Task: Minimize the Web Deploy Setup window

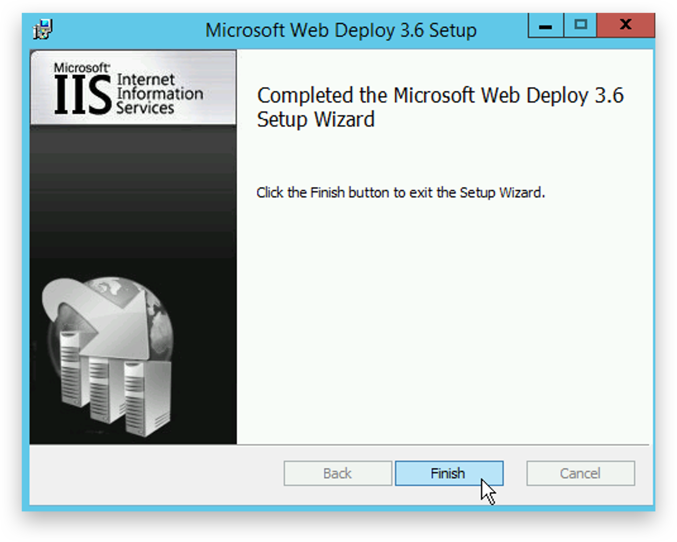Action: click(545, 26)
